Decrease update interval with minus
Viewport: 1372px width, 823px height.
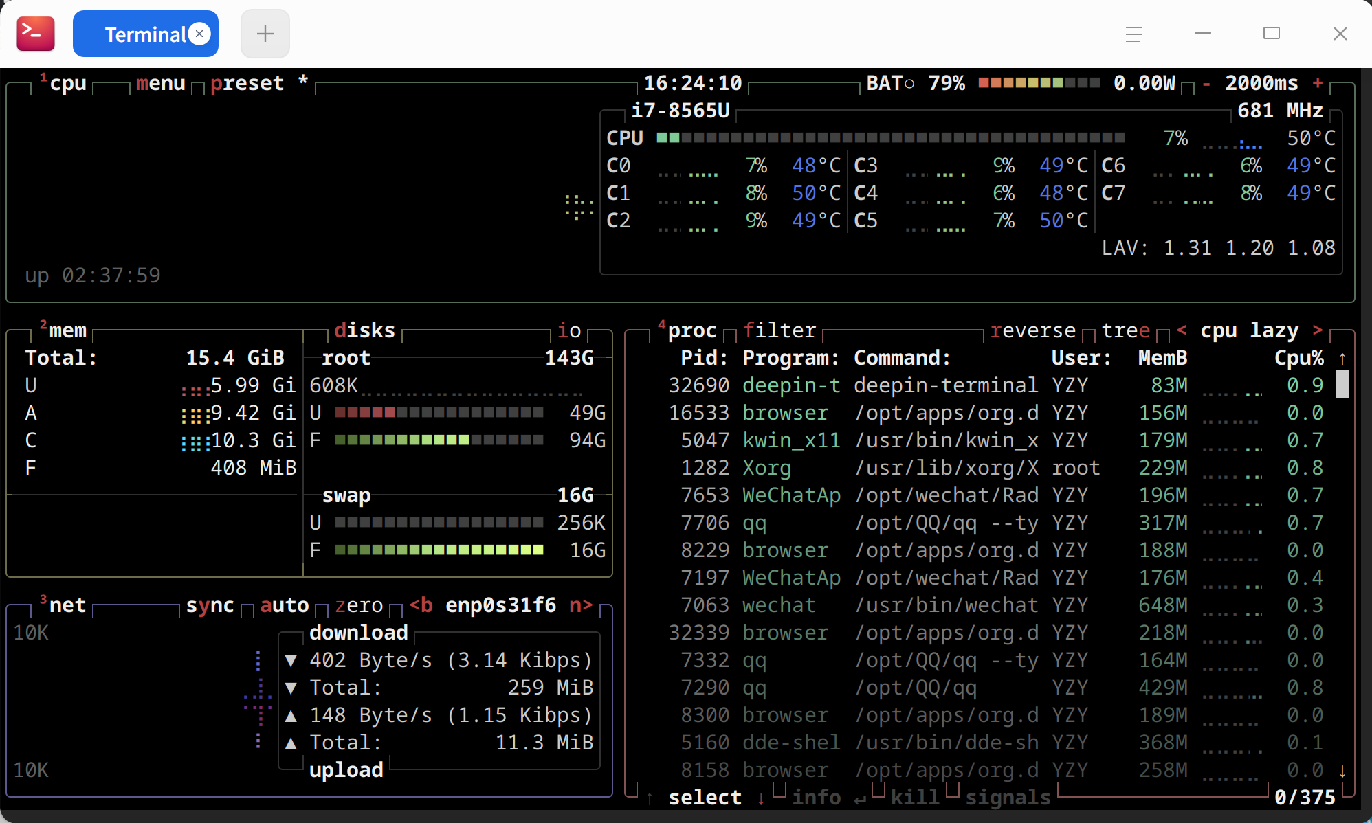pyautogui.click(x=1206, y=83)
